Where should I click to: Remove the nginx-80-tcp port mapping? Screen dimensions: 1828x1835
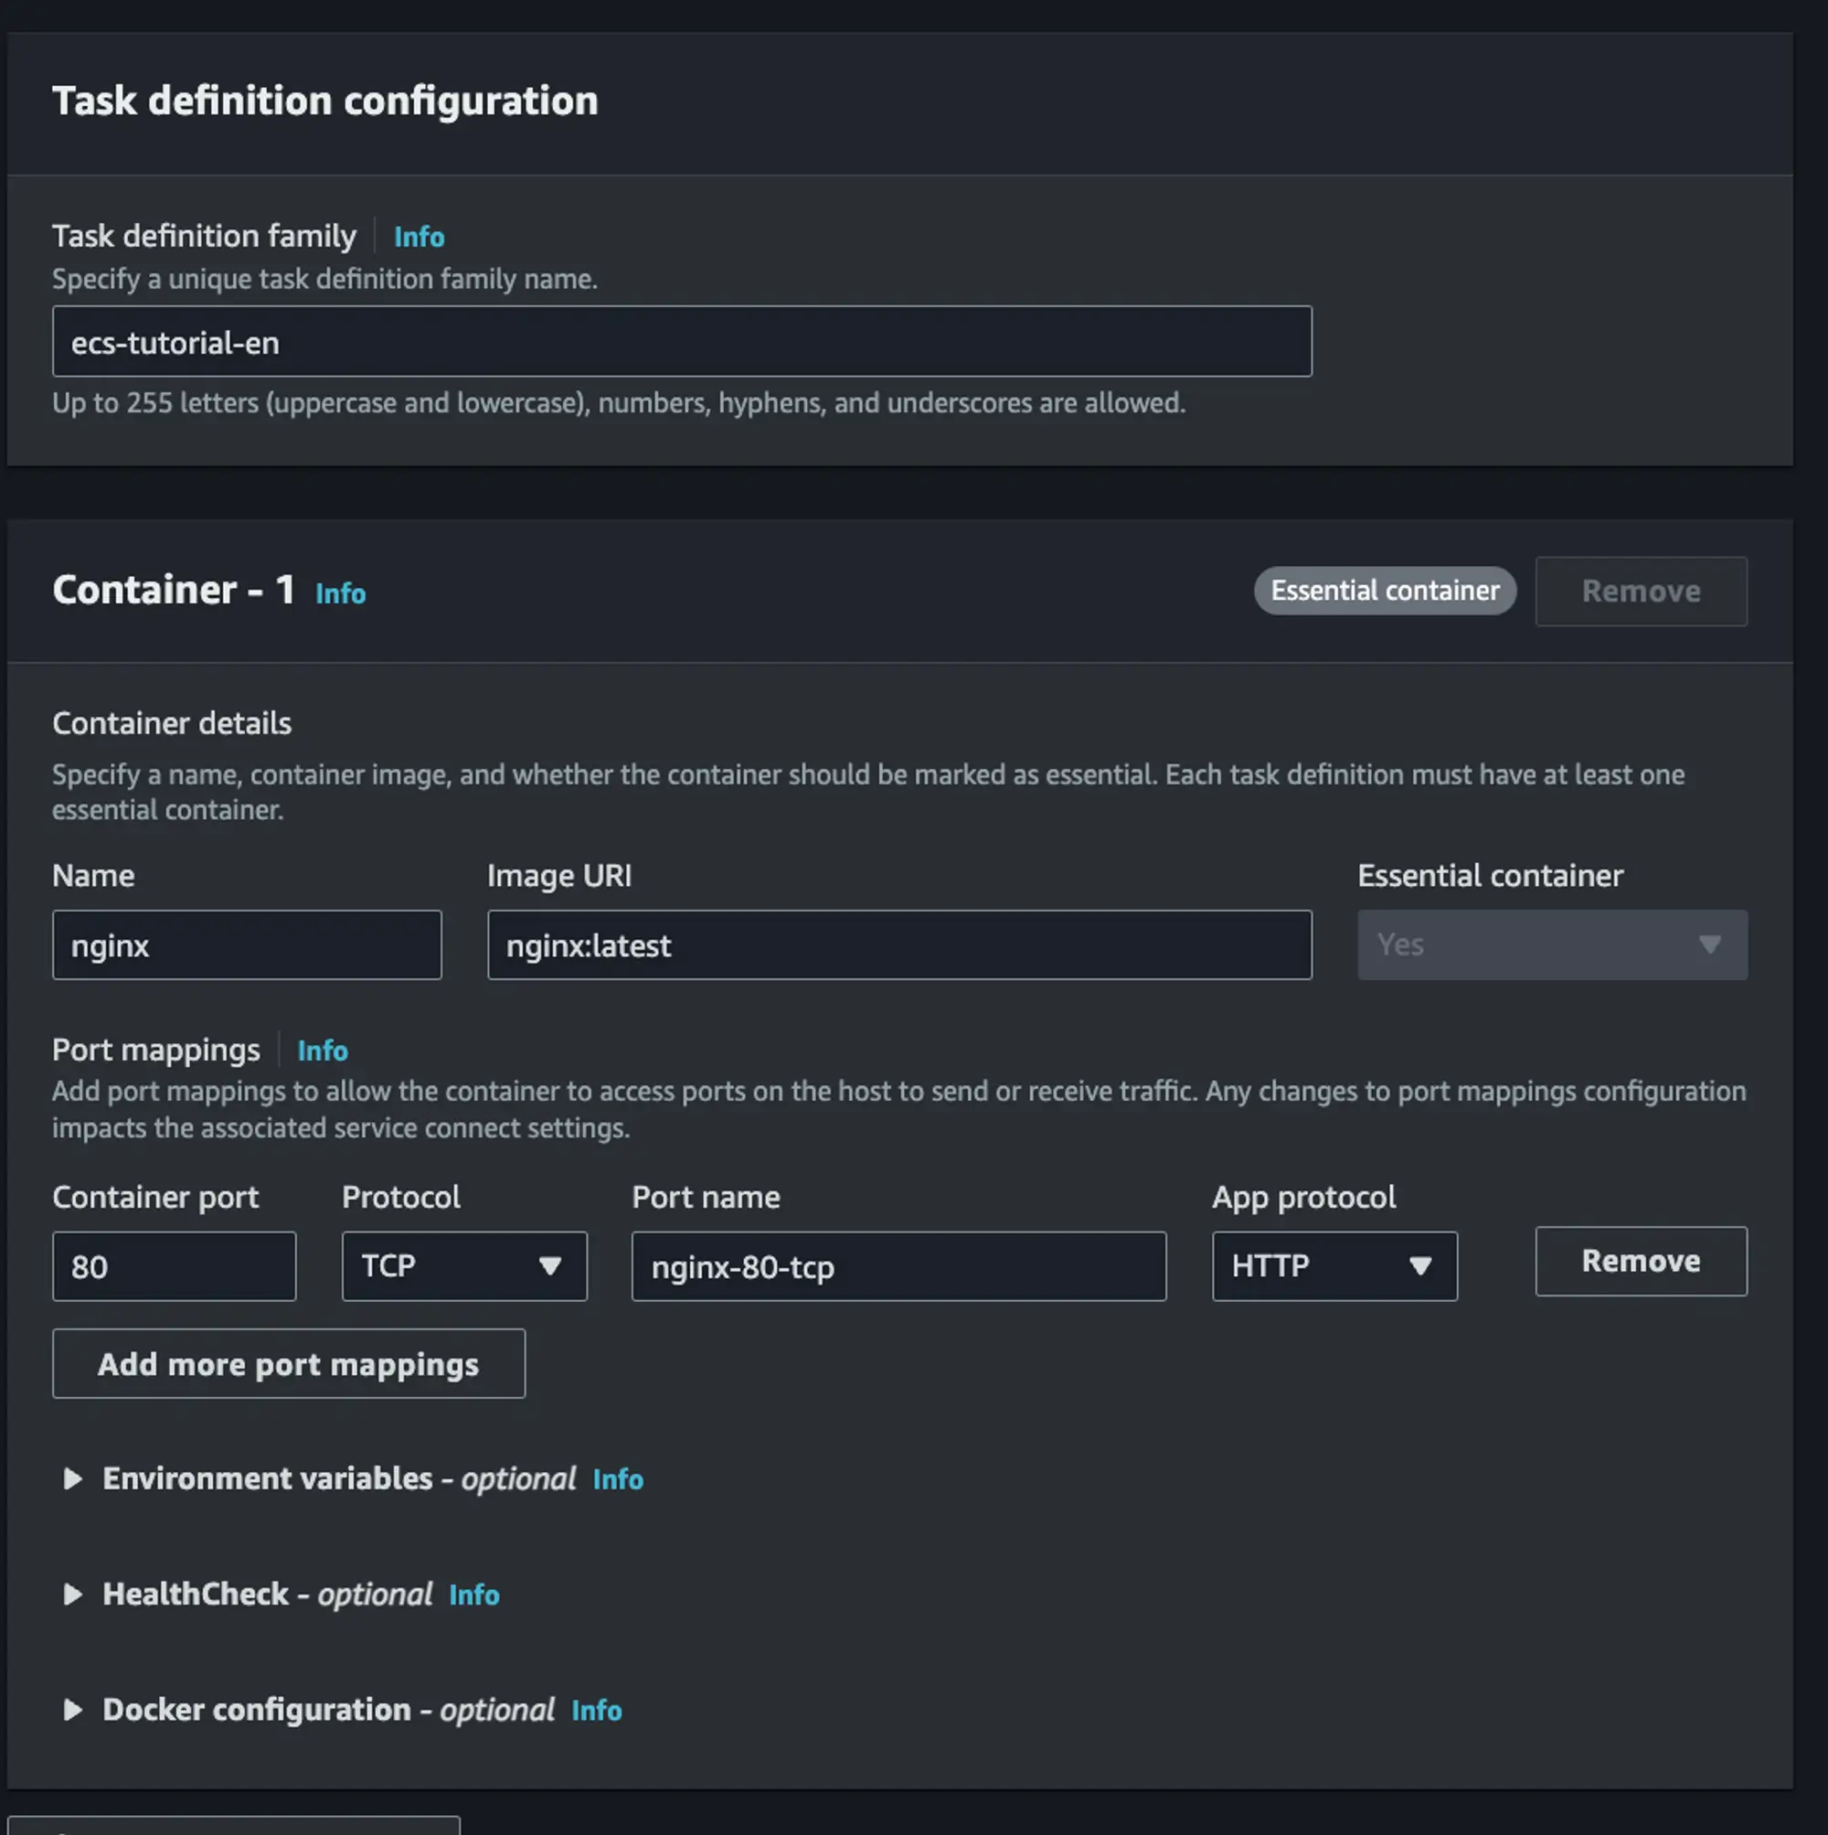click(1641, 1262)
